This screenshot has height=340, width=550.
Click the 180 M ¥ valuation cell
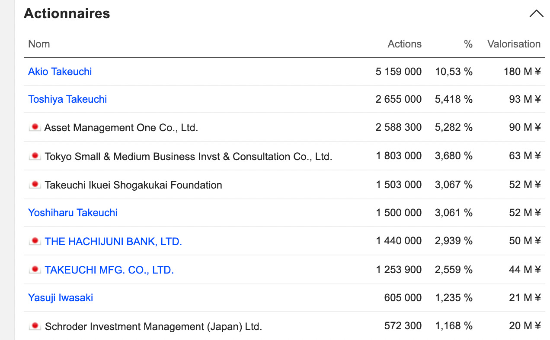[522, 72]
